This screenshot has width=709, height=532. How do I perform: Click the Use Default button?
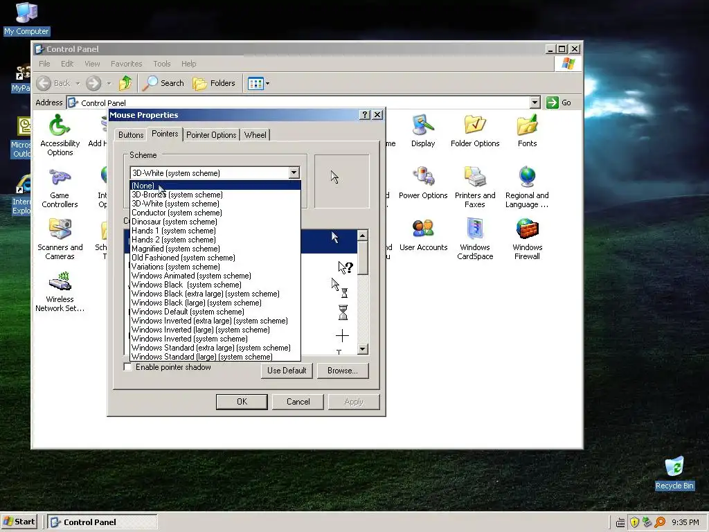pos(287,371)
